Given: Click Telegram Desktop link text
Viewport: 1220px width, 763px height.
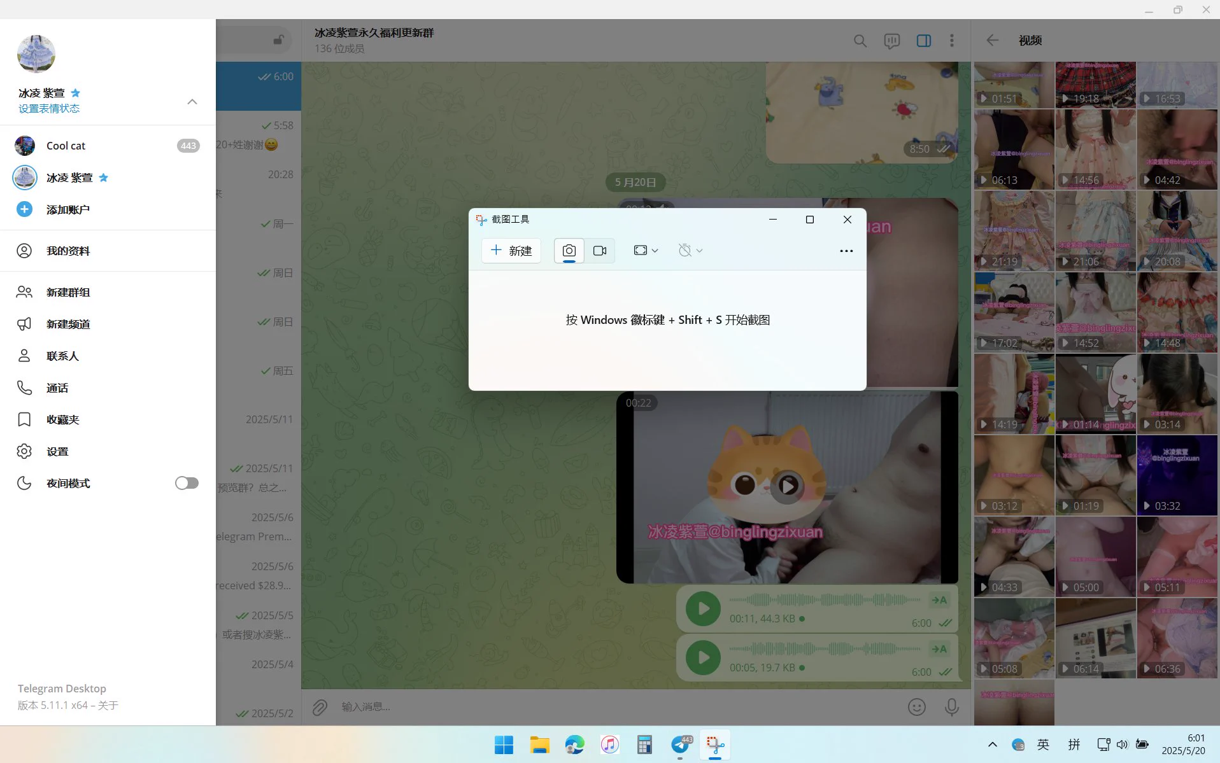Looking at the screenshot, I should (x=62, y=689).
